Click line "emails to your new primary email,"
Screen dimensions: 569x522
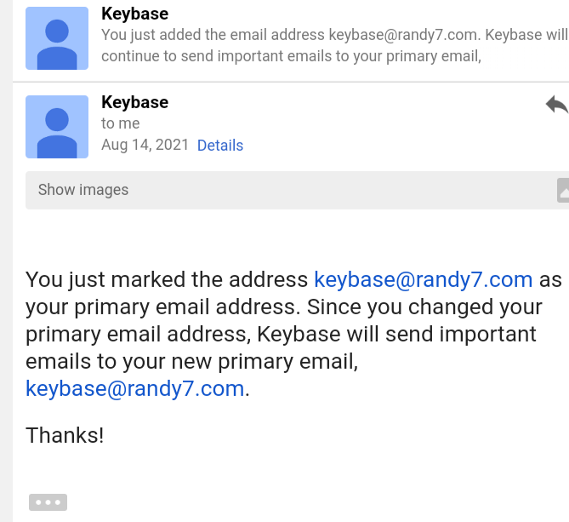click(192, 361)
